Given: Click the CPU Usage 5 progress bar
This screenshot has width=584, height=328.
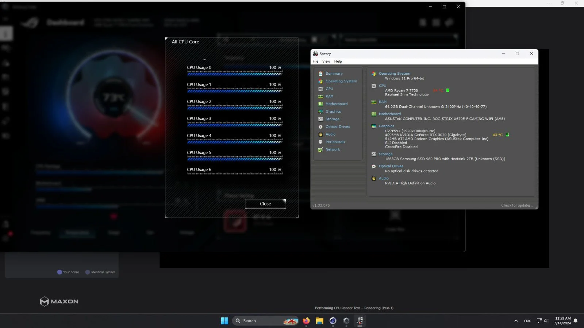Looking at the screenshot, I should coord(235,159).
